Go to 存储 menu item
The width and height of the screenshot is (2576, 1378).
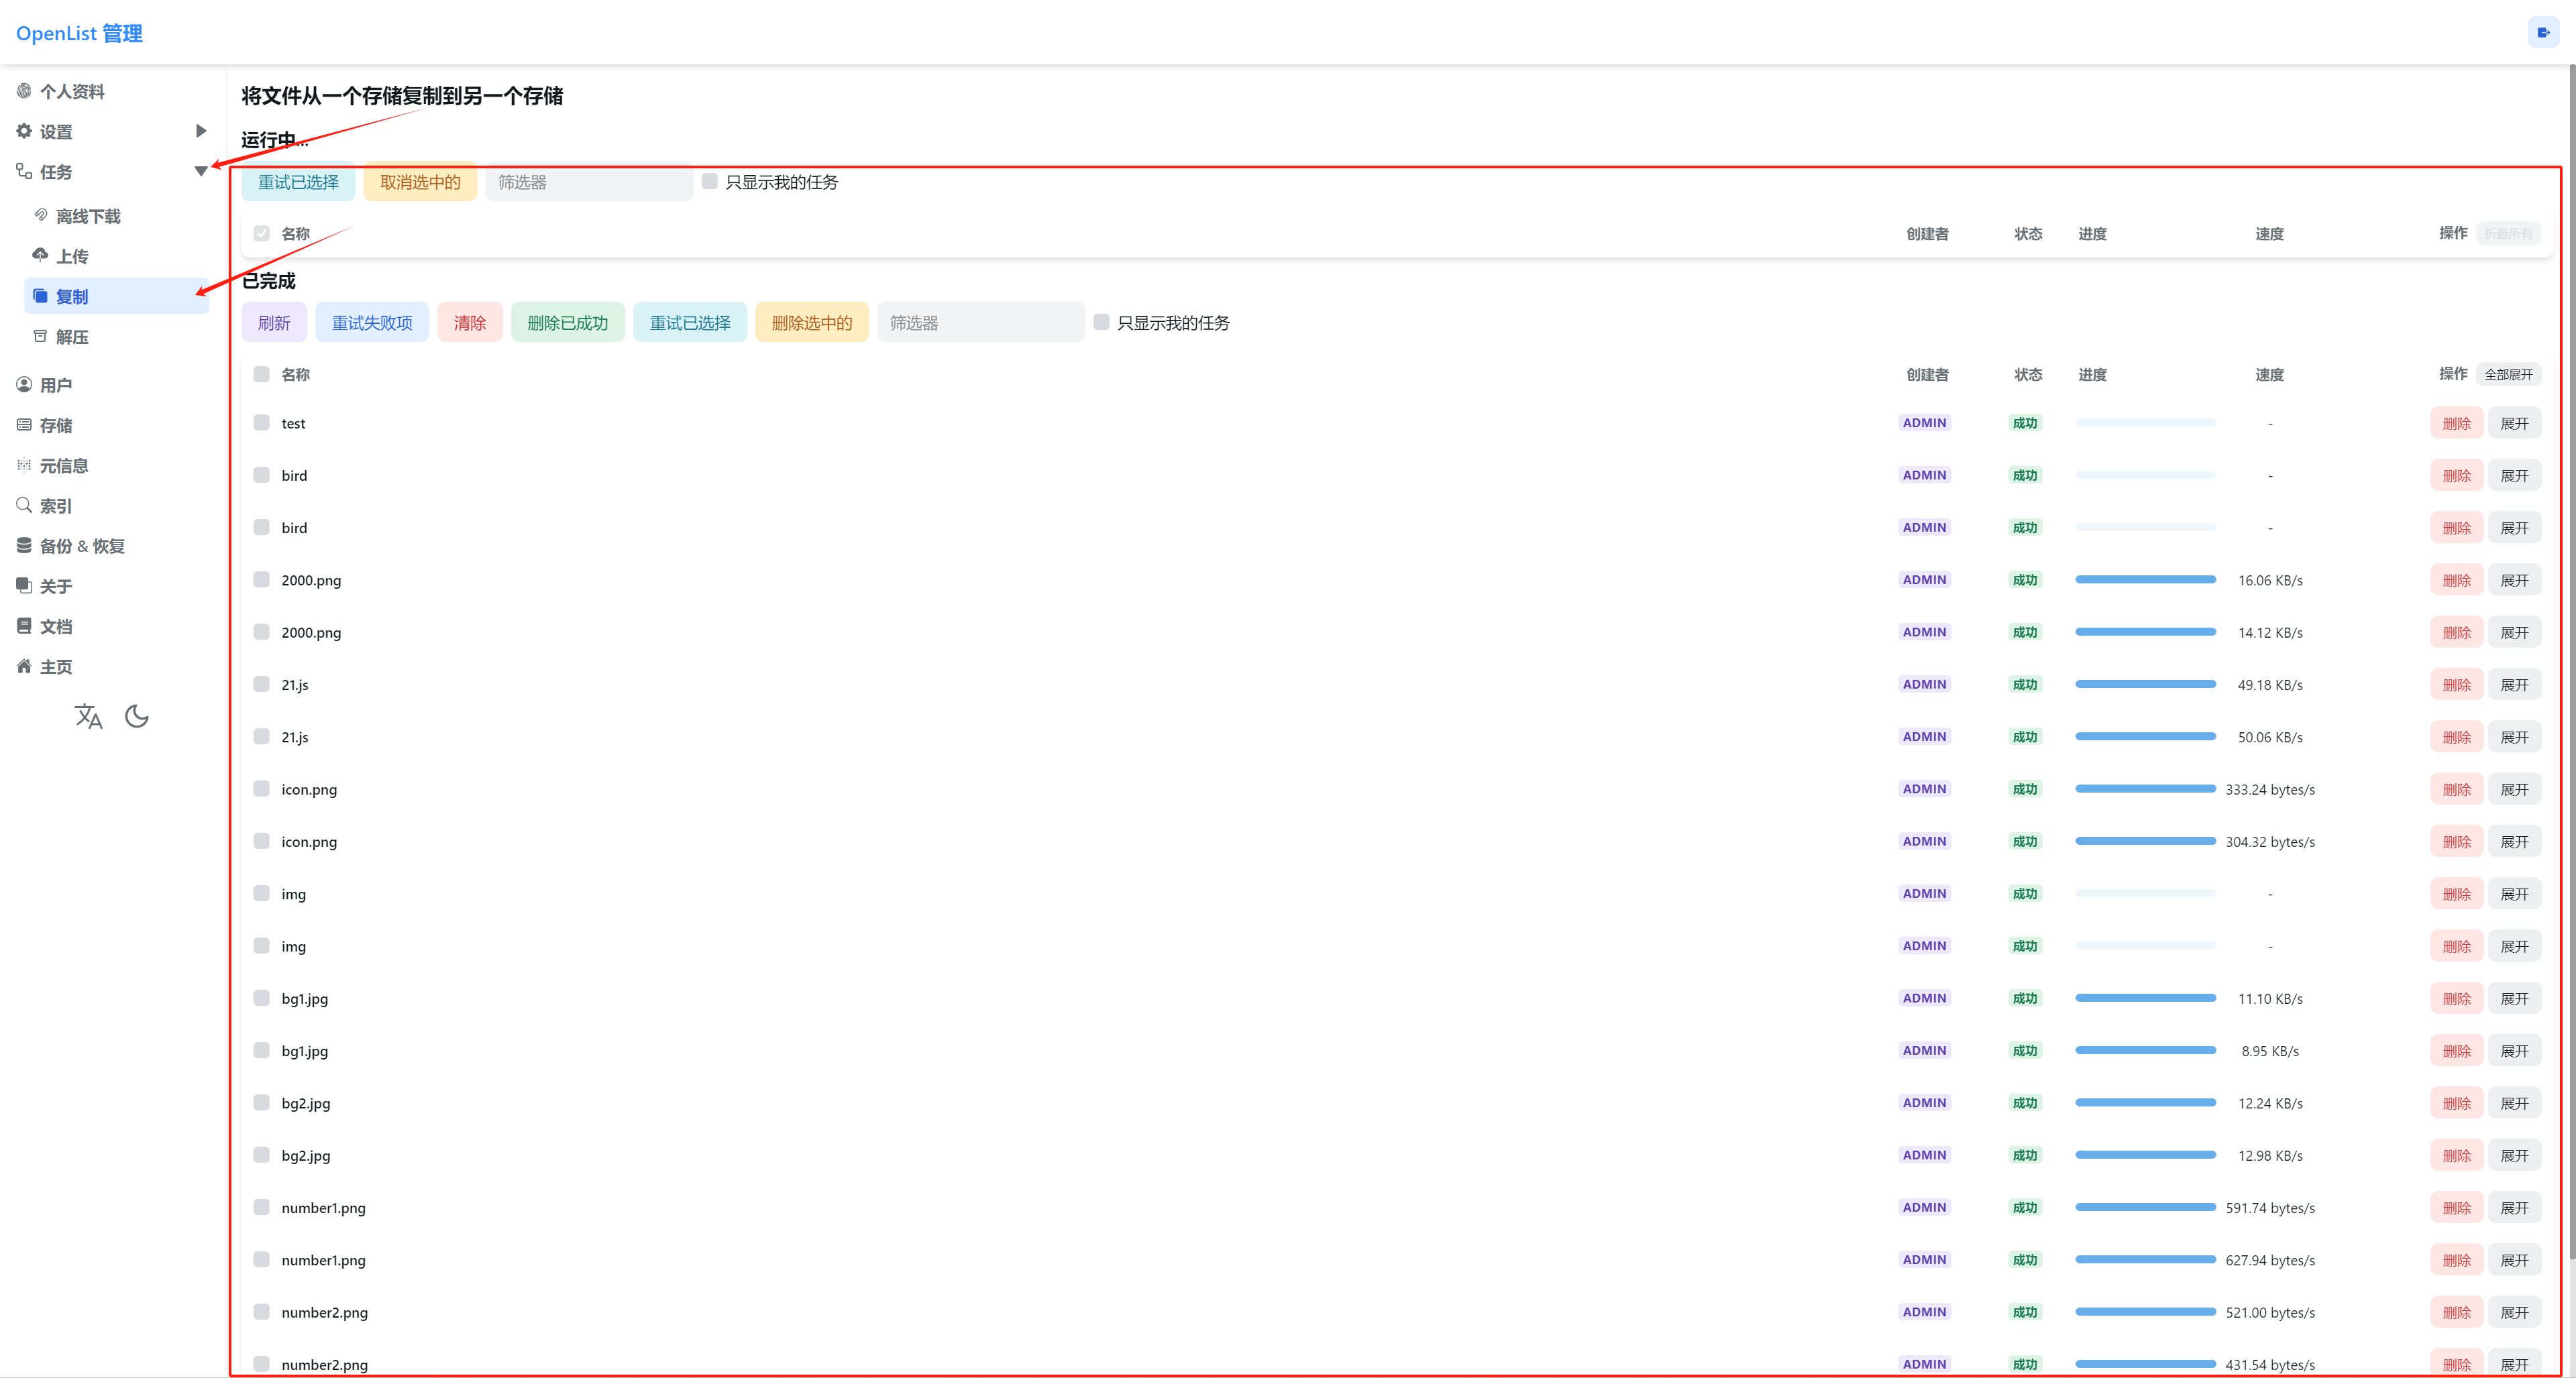[112, 424]
